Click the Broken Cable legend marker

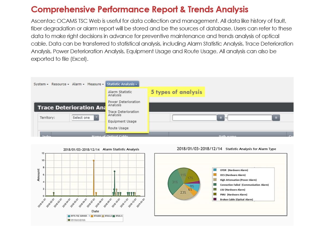[215, 199]
